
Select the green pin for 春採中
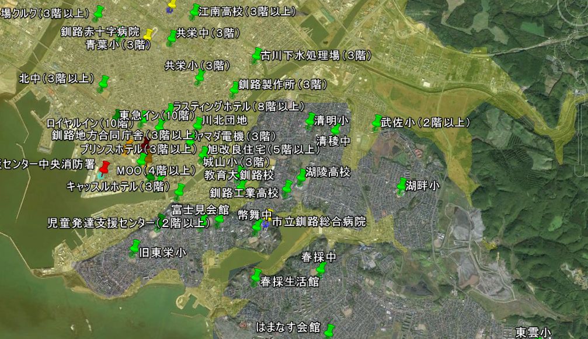coord(321,268)
